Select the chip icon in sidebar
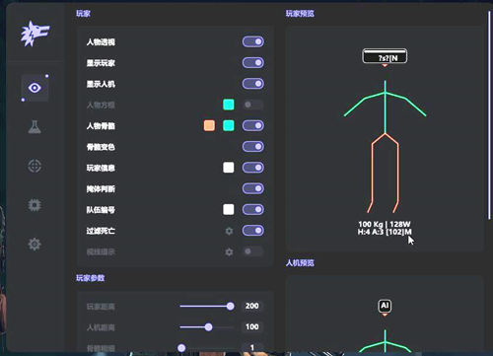 point(35,205)
